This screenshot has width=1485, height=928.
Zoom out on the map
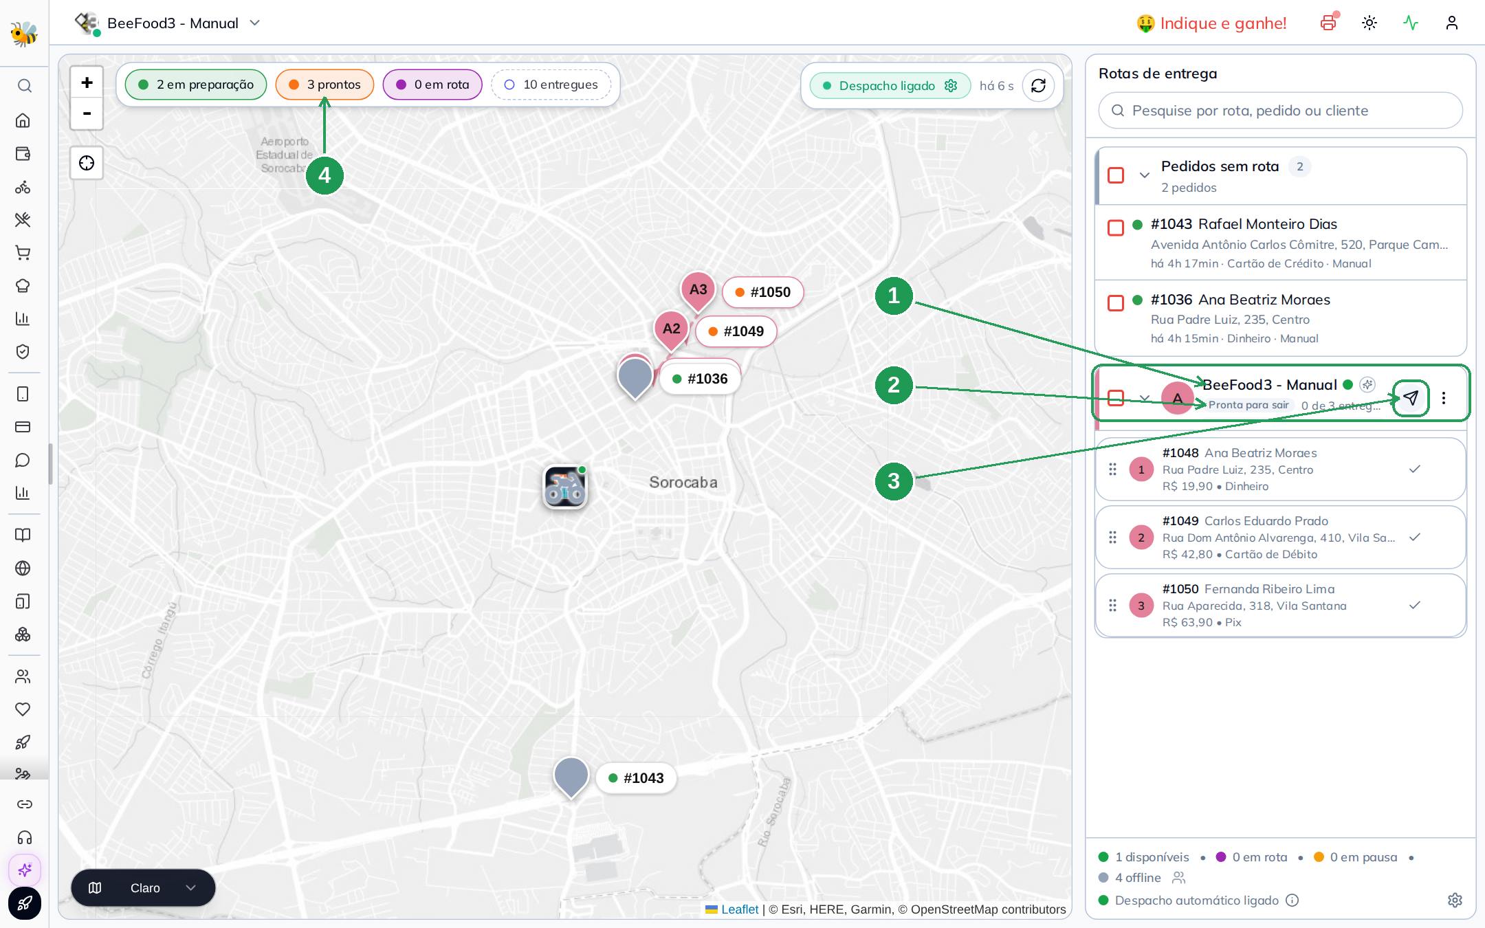[x=87, y=113]
